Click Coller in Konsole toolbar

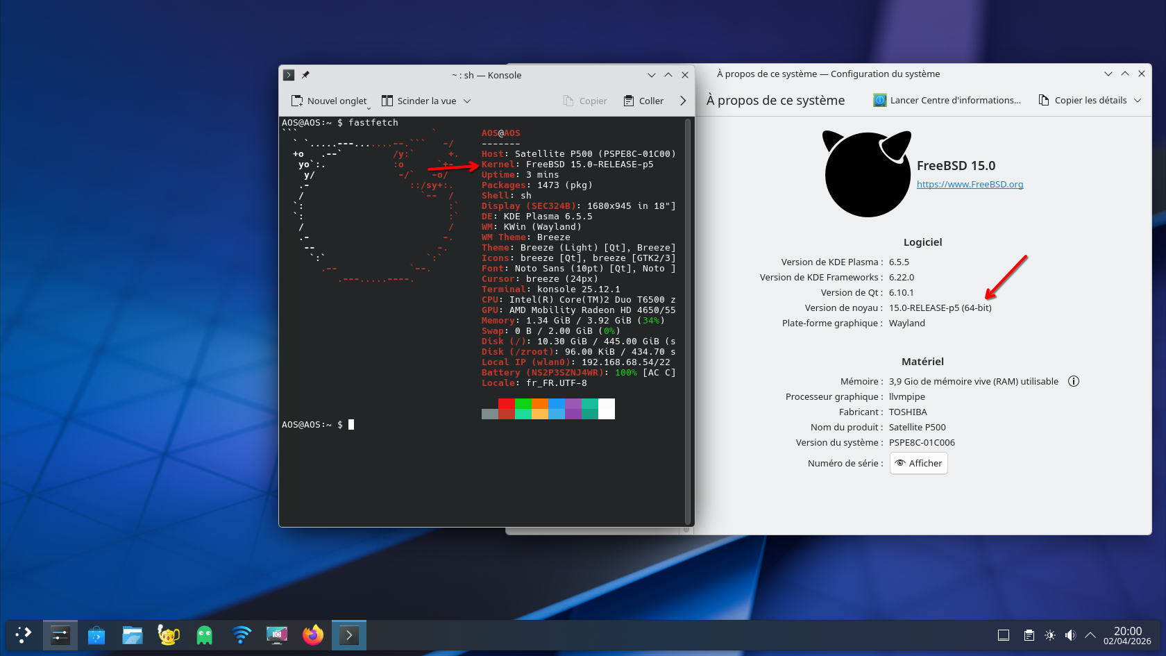coord(643,101)
